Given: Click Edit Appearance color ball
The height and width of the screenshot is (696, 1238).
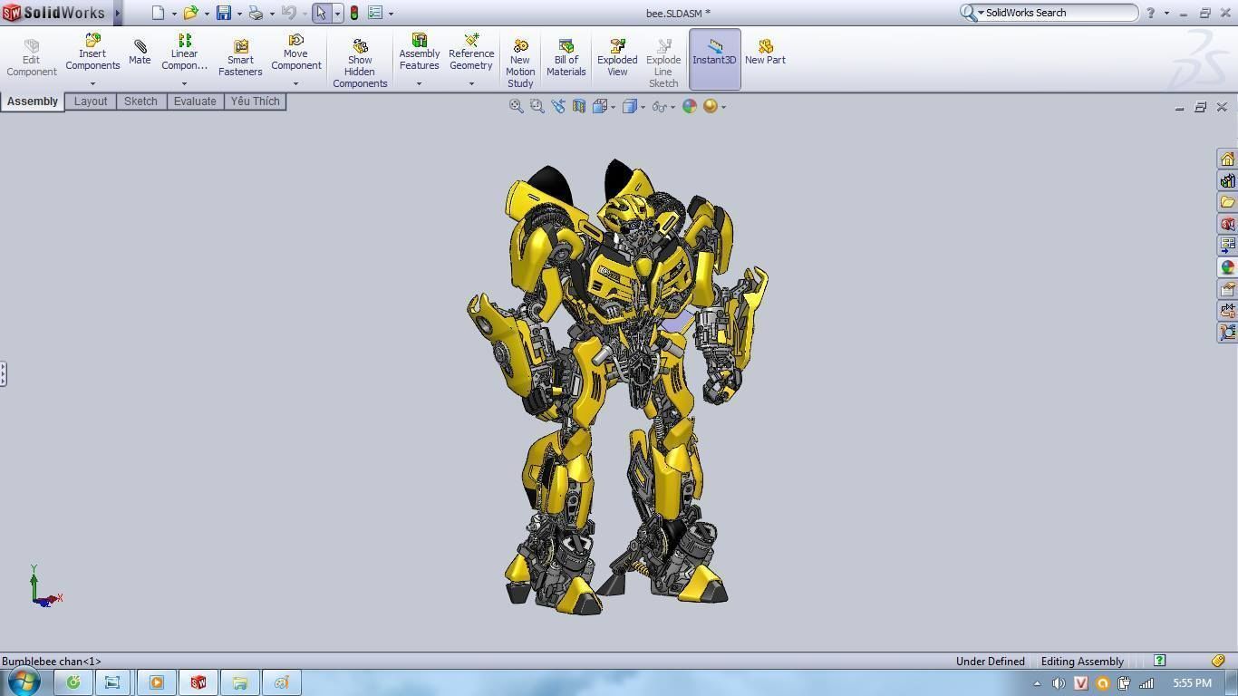Looking at the screenshot, I should click(x=690, y=106).
